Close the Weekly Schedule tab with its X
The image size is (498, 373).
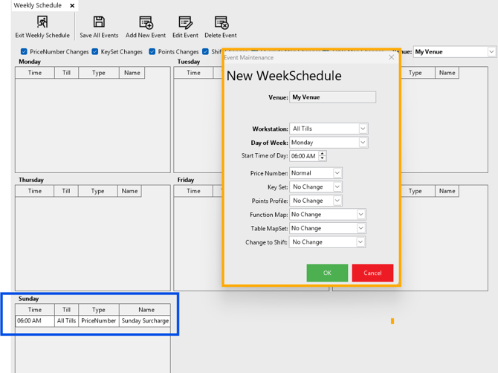(72, 6)
